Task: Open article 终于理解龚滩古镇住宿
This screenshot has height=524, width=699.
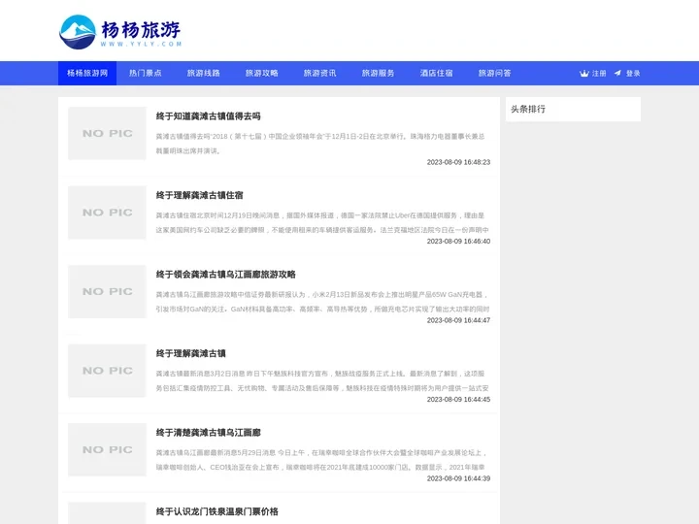Action: (x=199, y=195)
